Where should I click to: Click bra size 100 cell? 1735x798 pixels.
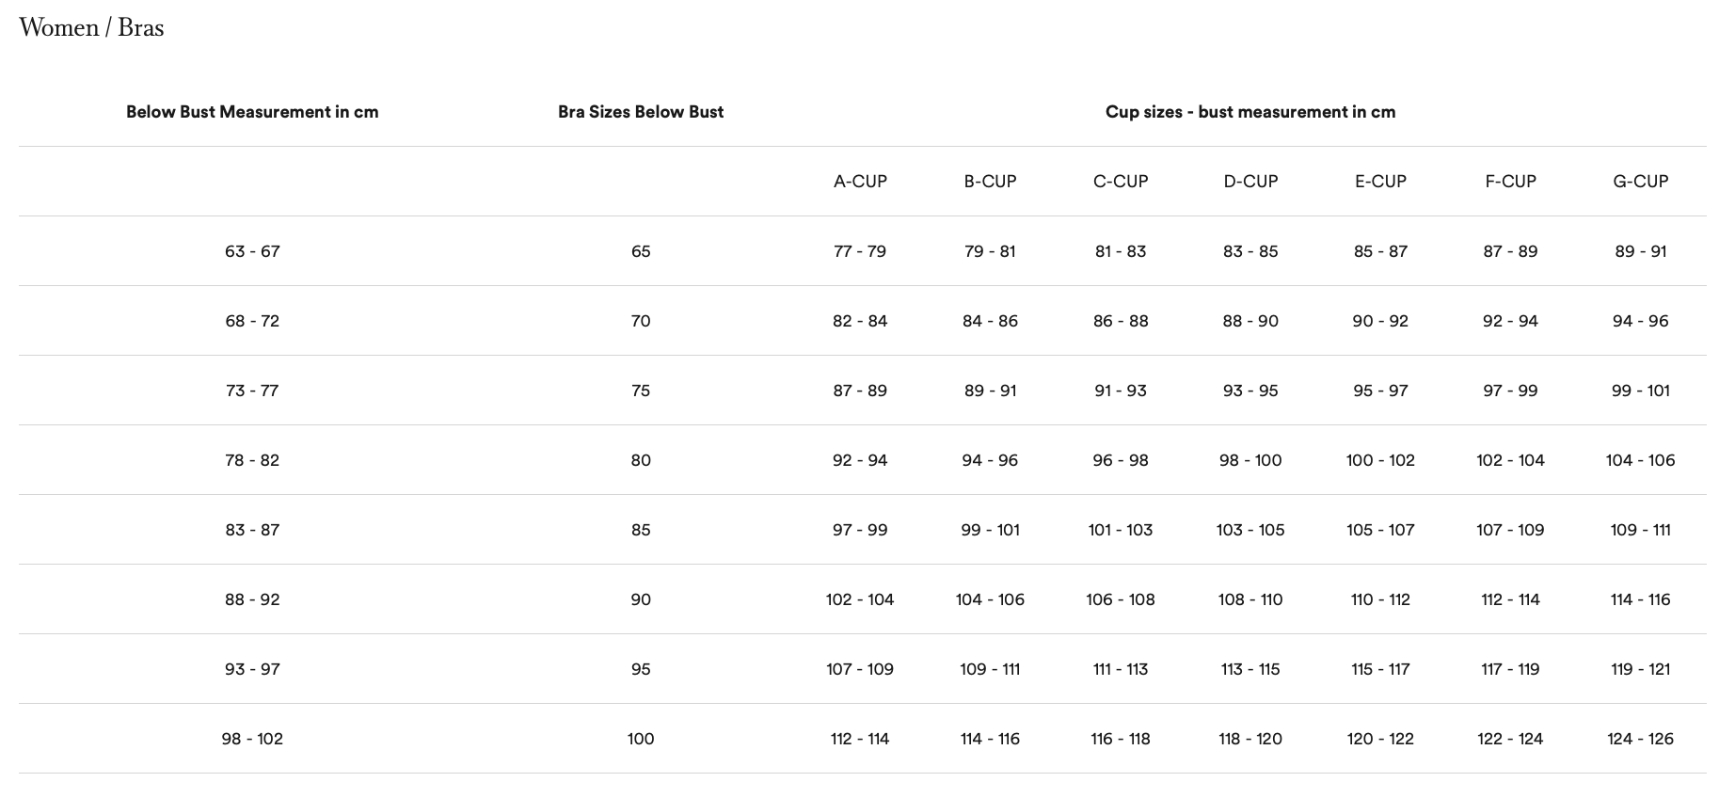(641, 739)
